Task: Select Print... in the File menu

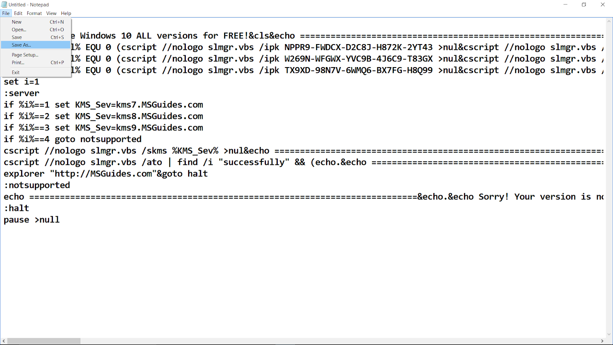Action: pyautogui.click(x=18, y=62)
